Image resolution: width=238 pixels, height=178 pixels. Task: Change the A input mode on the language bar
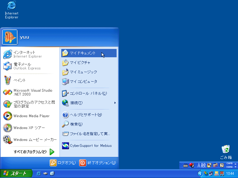pos(199,165)
